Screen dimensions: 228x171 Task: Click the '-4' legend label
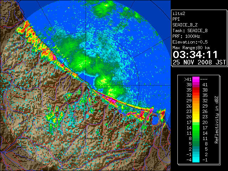point(189,160)
